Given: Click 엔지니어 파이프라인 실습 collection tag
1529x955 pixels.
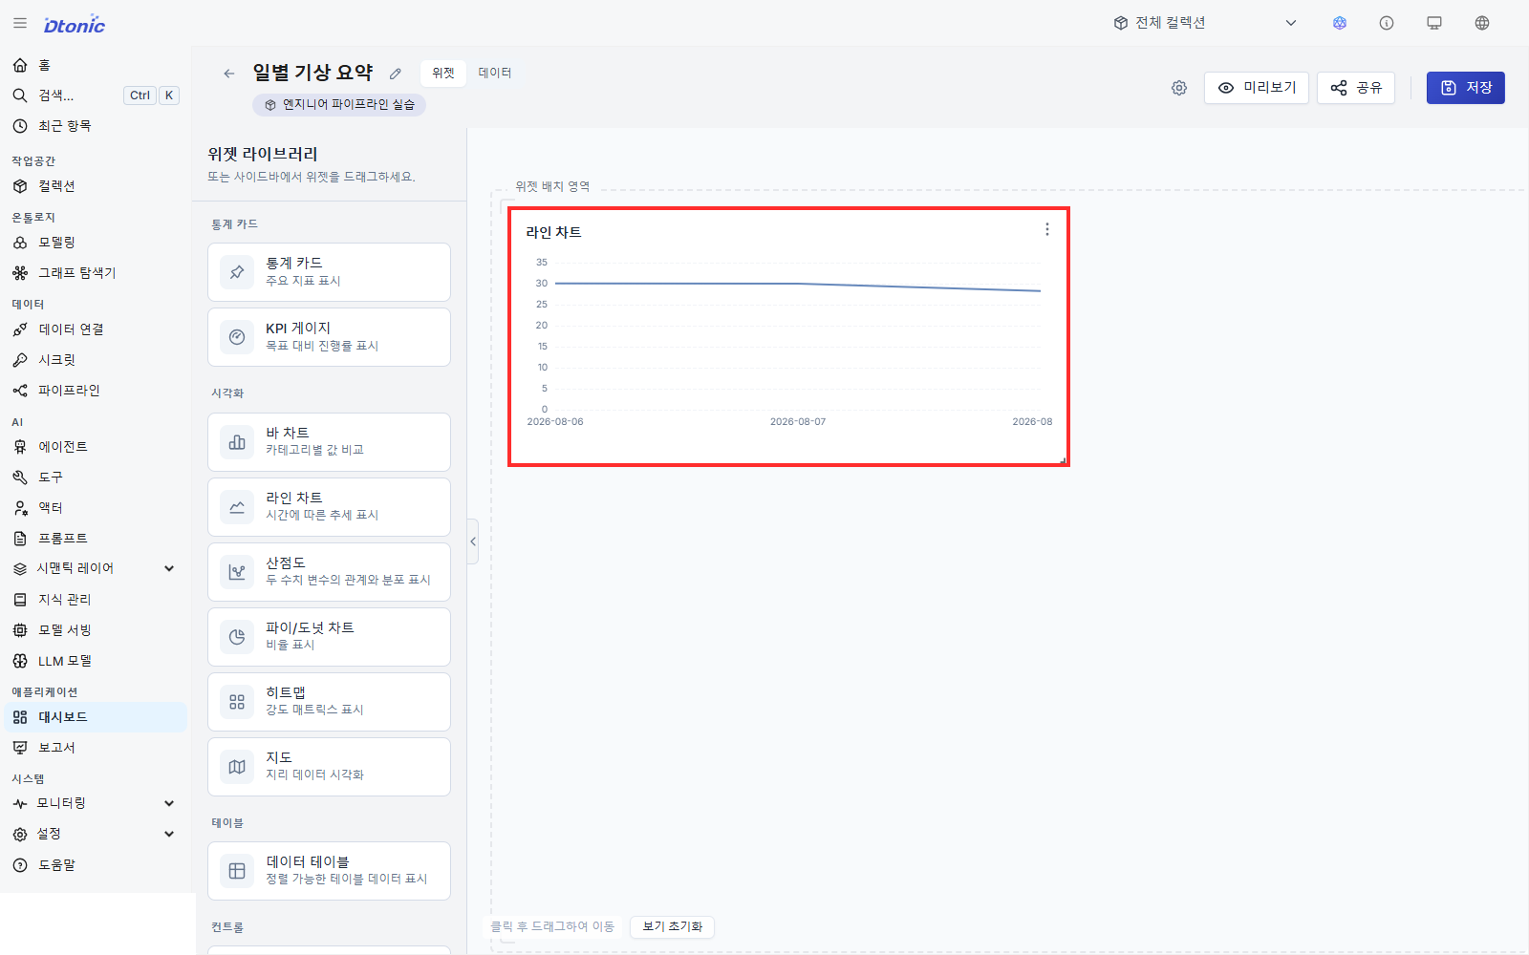Looking at the screenshot, I should click(339, 105).
